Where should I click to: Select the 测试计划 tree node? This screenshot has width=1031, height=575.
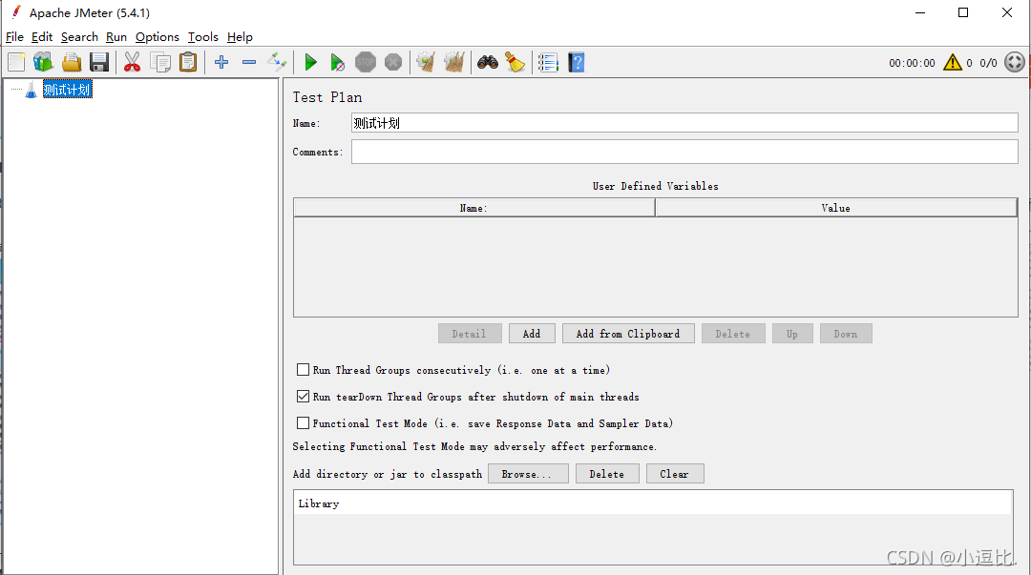tap(67, 90)
